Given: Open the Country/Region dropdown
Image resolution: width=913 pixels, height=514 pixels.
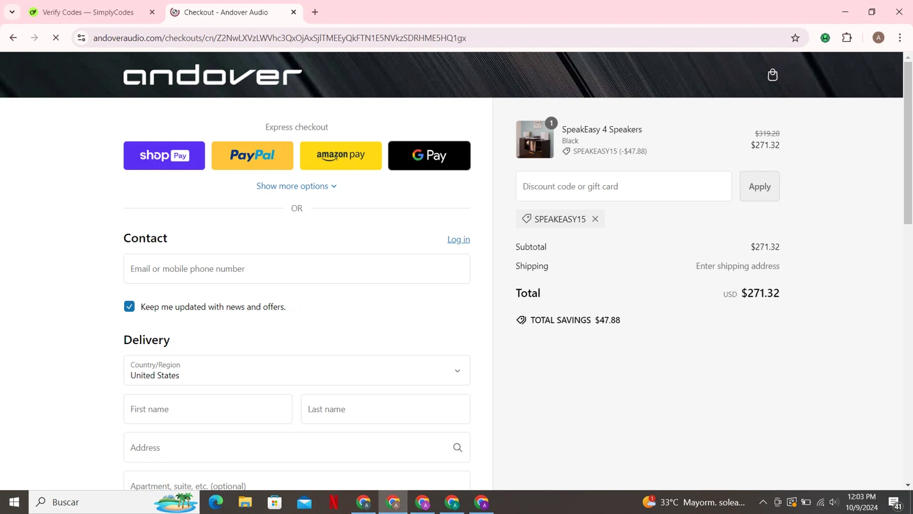Looking at the screenshot, I should tap(297, 370).
